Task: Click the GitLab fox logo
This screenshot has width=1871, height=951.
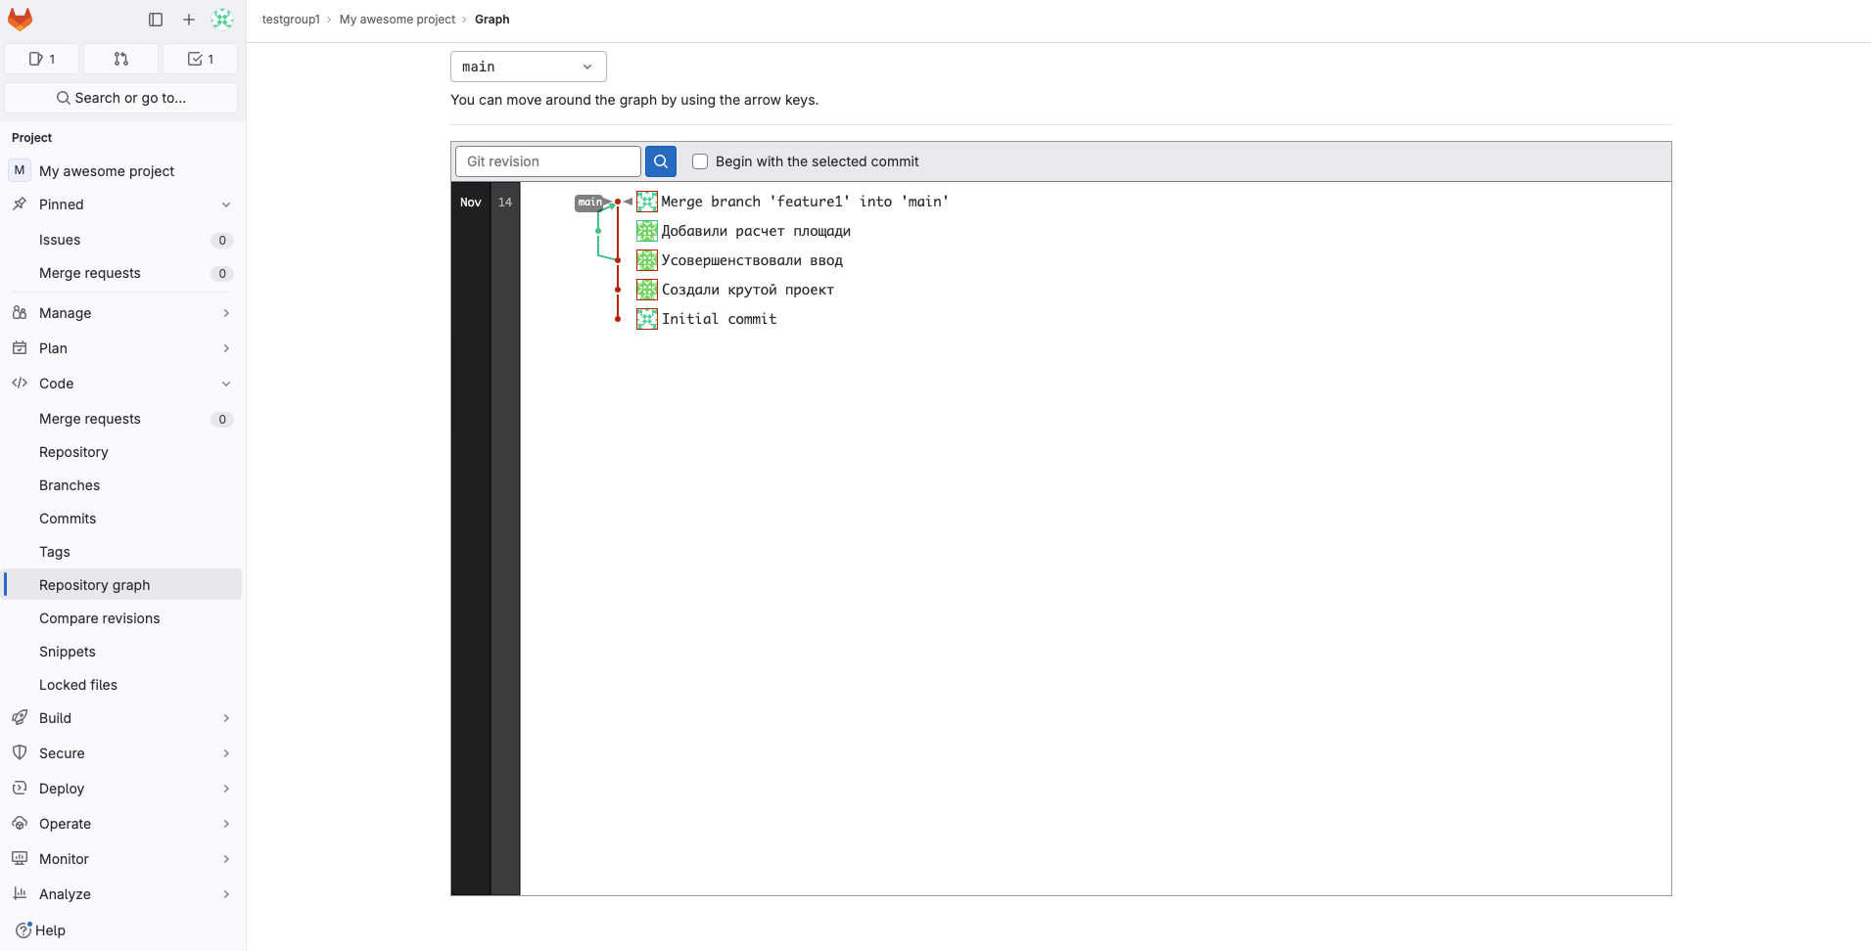Action: tap(20, 20)
